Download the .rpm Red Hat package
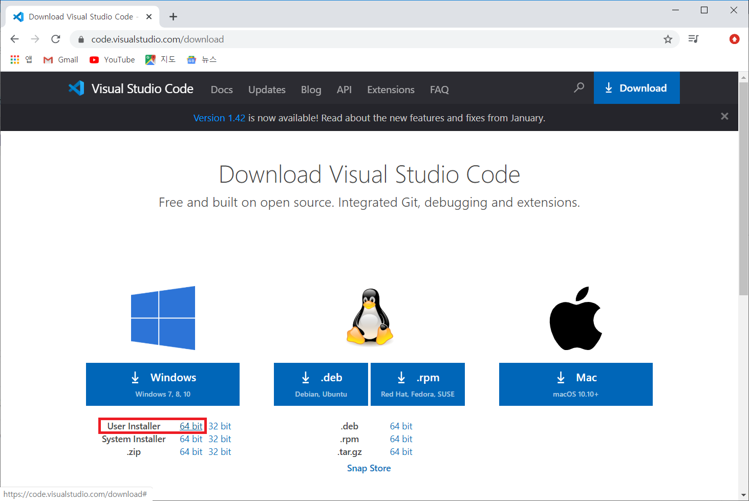 click(x=418, y=384)
